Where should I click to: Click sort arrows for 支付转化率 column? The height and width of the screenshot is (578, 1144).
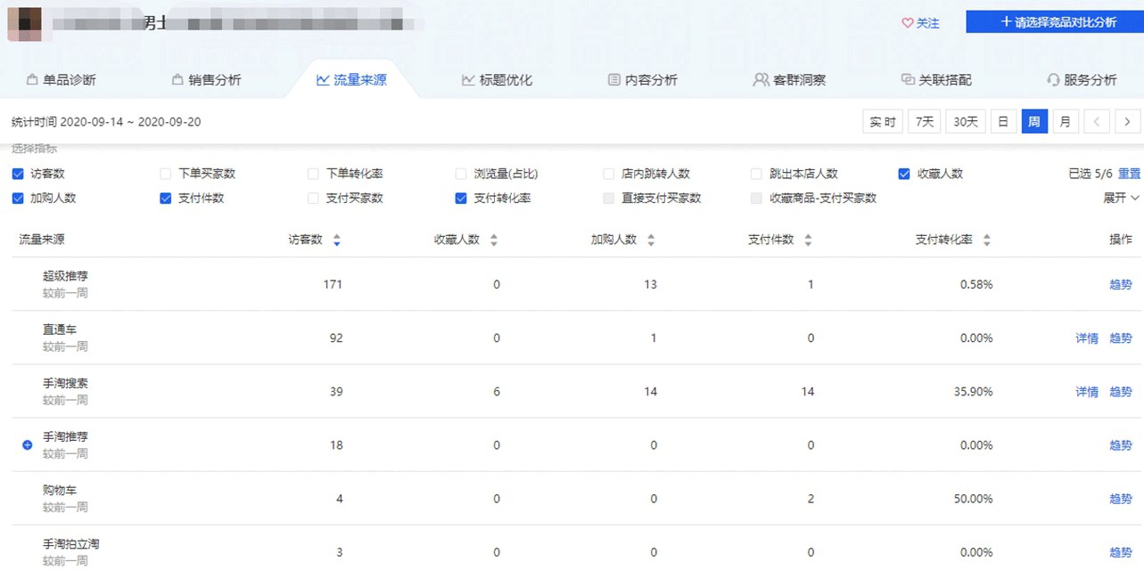[986, 240]
